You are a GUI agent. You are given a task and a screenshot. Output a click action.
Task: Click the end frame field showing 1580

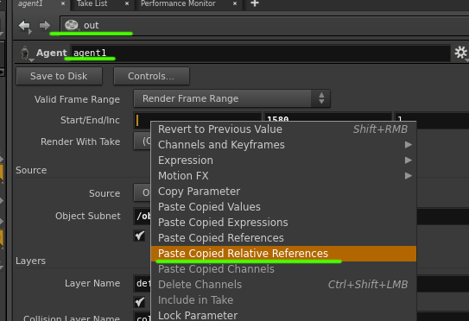point(327,116)
